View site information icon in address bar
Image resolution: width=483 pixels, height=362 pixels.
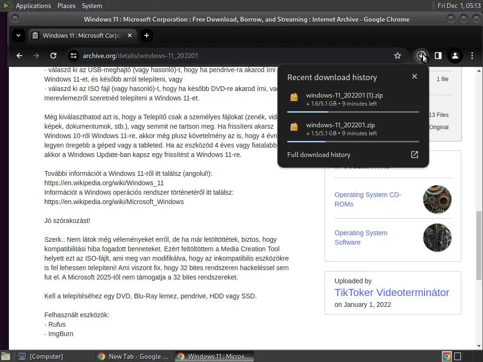pyautogui.click(x=73, y=56)
